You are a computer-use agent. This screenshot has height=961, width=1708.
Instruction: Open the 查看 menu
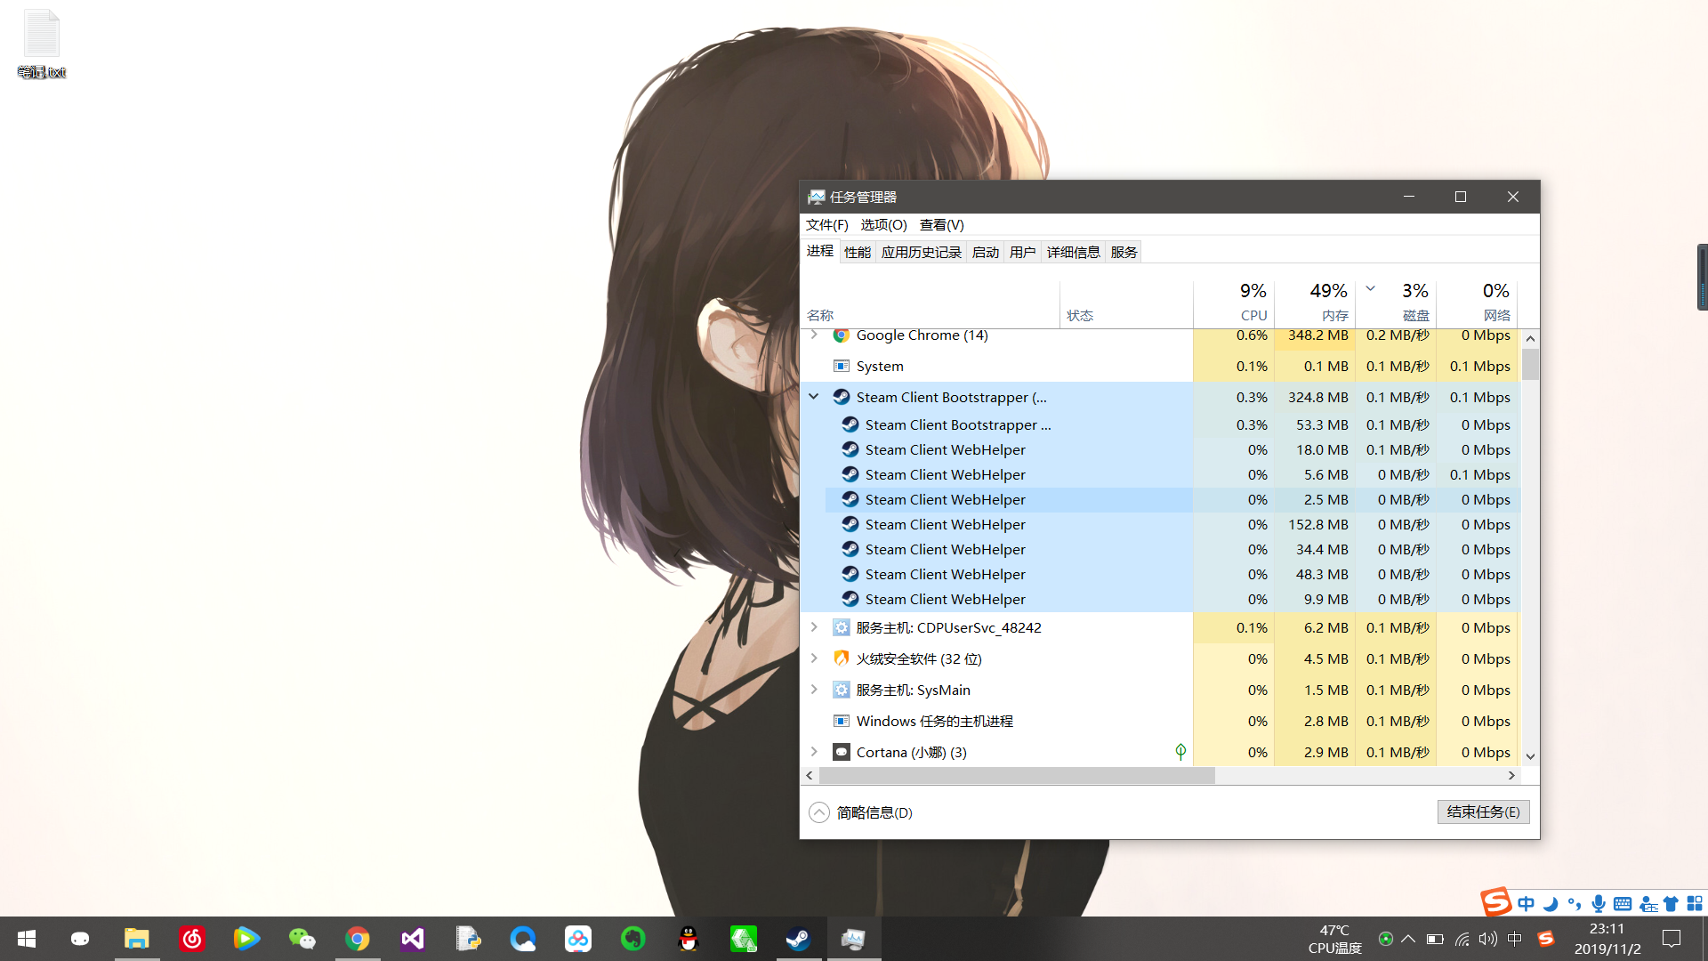coord(942,225)
